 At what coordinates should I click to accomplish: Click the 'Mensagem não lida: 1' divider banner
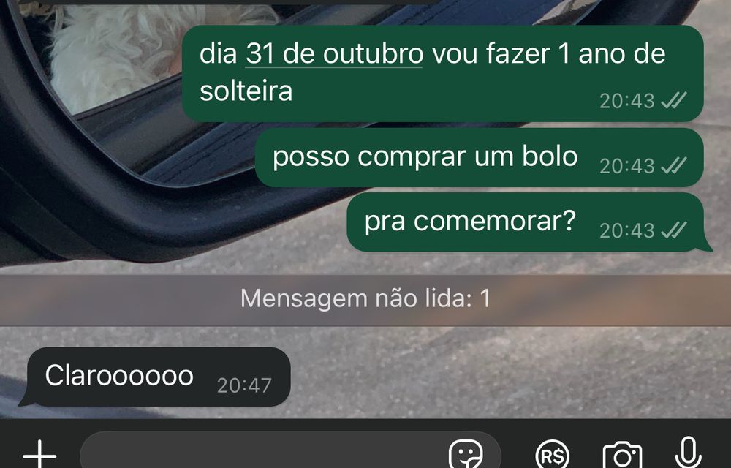(x=365, y=301)
